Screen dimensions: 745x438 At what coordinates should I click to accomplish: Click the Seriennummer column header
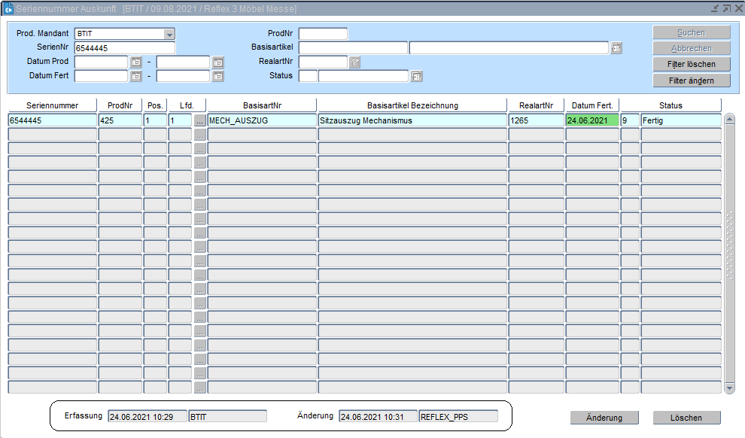point(52,105)
